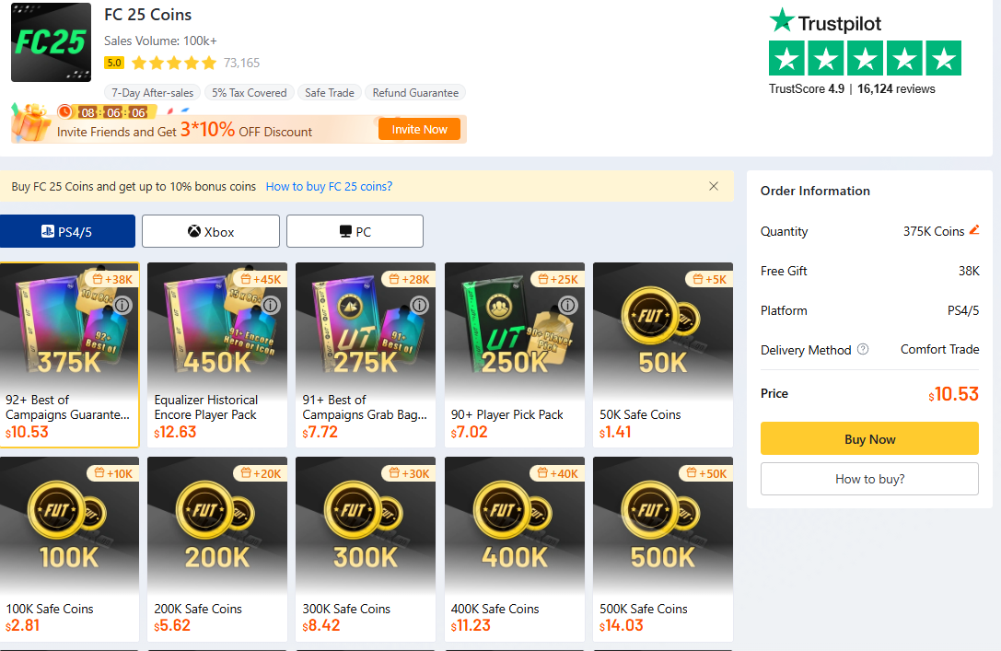Screen dimensions: 1001x651
Task: Close the bonus coins notice banner
Action: point(714,186)
